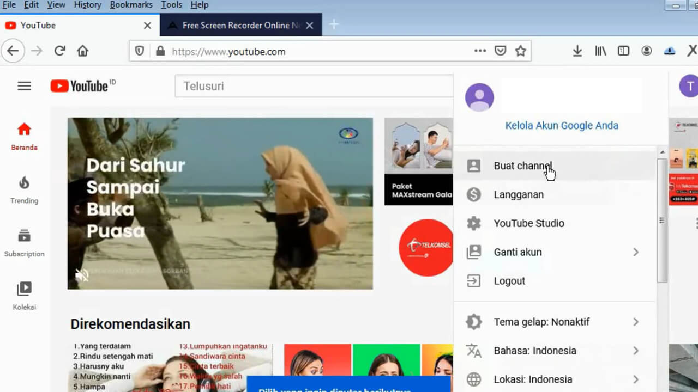The height and width of the screenshot is (392, 698).
Task: Click the Dari Sahur Sampai Buka Puasa video
Action: tap(220, 203)
